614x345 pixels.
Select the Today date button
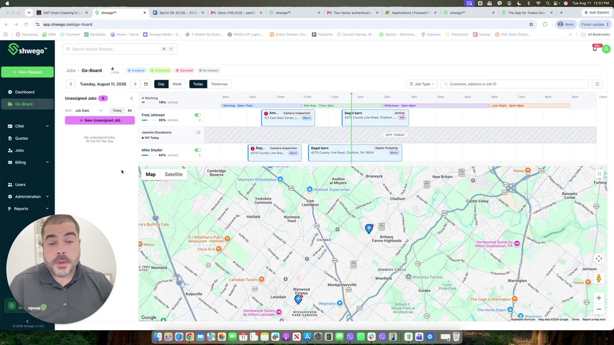[x=198, y=84]
